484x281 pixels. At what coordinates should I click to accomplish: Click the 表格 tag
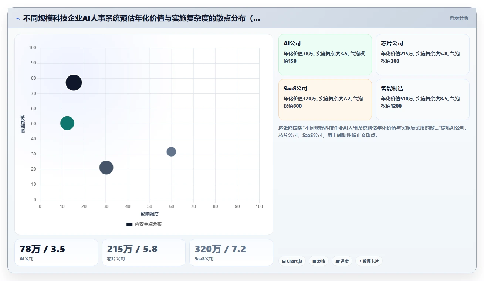[x=319, y=261]
